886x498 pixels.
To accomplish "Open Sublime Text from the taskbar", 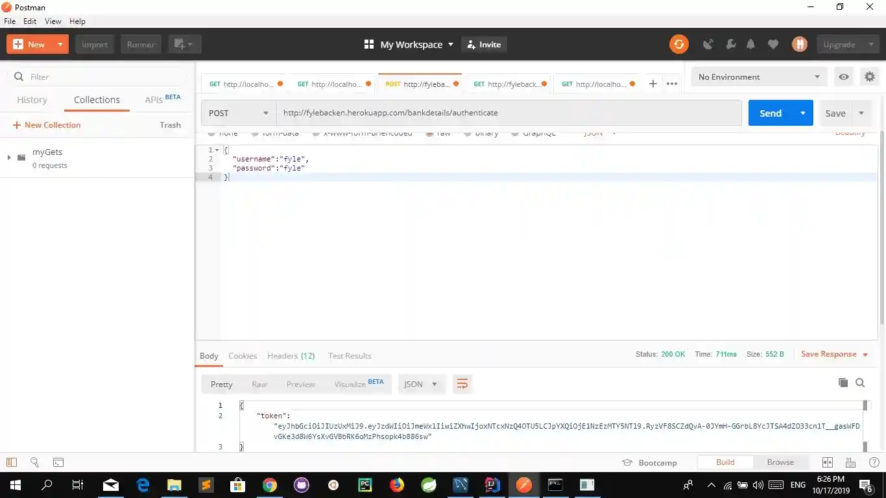I will [x=206, y=484].
